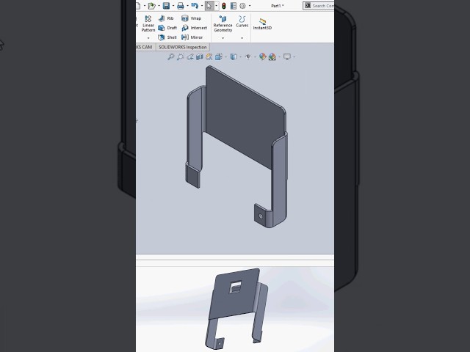Click the Rebuild traffic light icon
The width and height of the screenshot is (470, 352).
click(223, 6)
